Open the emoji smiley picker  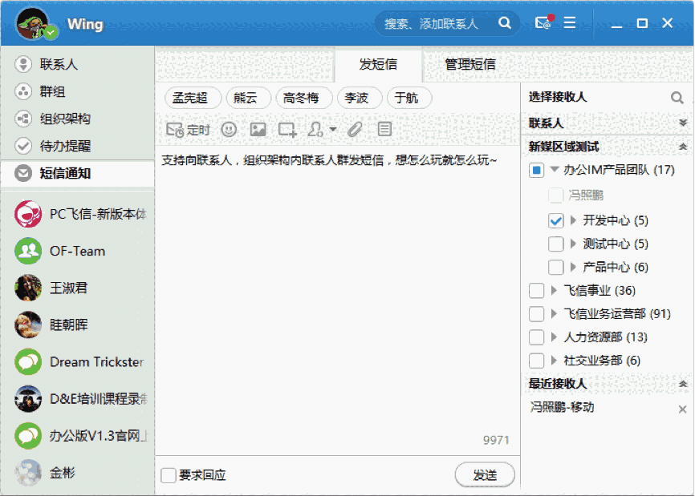click(229, 129)
